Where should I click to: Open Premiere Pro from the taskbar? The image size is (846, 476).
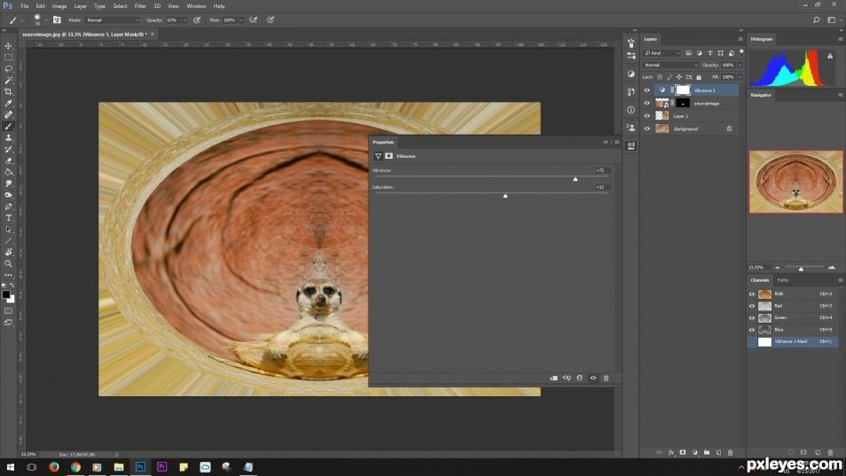[162, 467]
